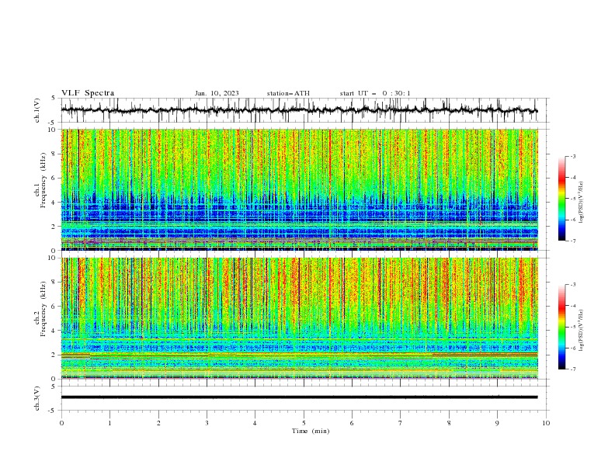Click the "-3" tick on ch.1 colorbar
Screen dimensions: 615x475
click(572, 156)
